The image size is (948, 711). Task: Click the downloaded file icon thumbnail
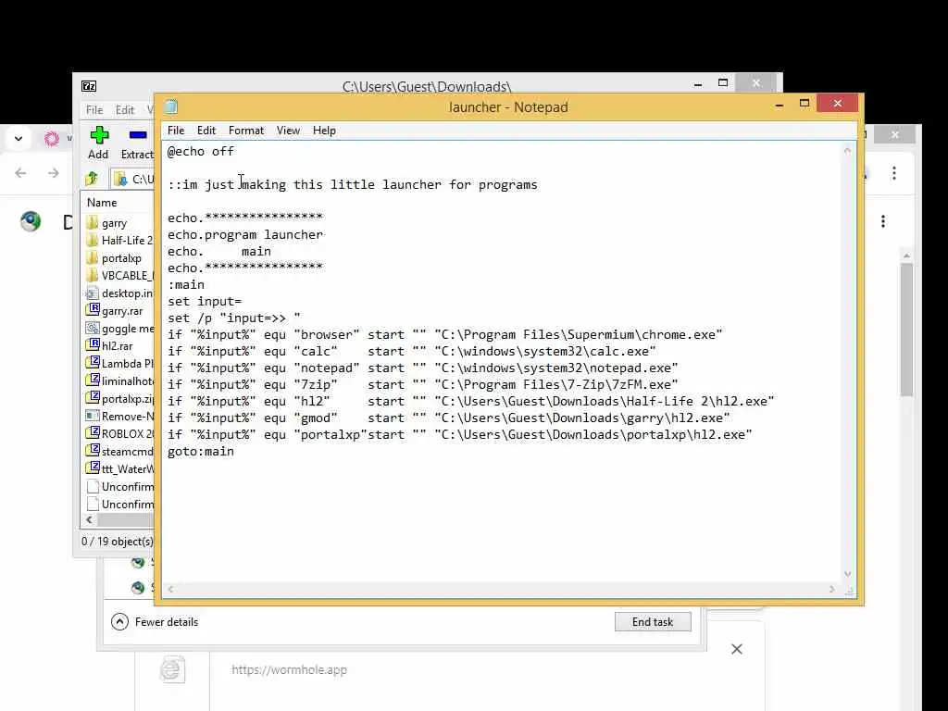point(172,669)
